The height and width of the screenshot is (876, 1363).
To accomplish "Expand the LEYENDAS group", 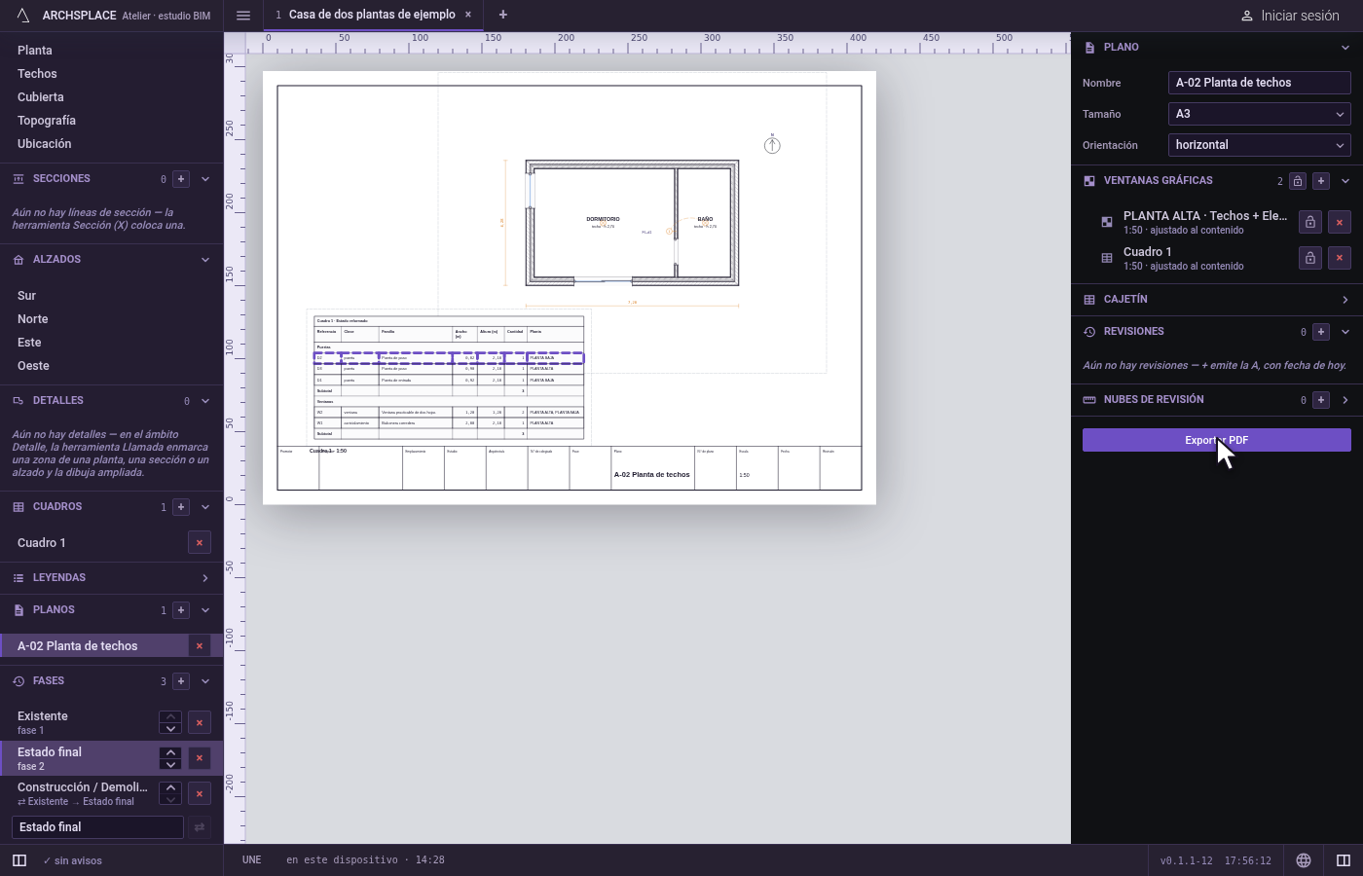I will (x=205, y=578).
